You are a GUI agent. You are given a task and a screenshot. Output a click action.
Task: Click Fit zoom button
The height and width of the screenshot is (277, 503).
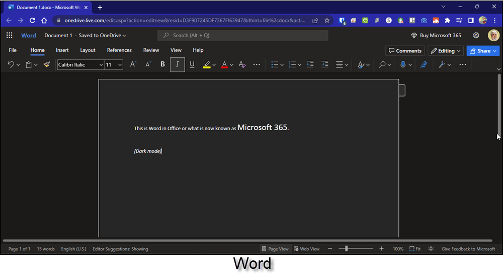[415, 249]
